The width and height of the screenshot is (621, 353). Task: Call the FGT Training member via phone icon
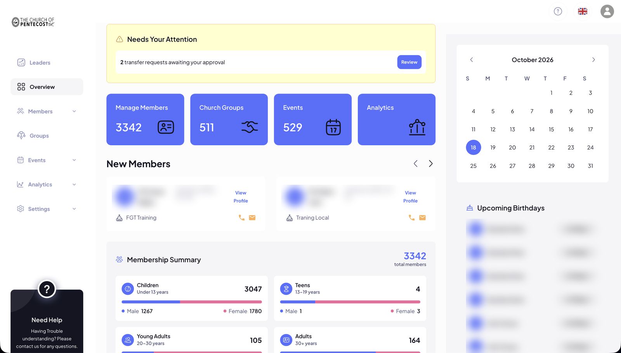[241, 218]
